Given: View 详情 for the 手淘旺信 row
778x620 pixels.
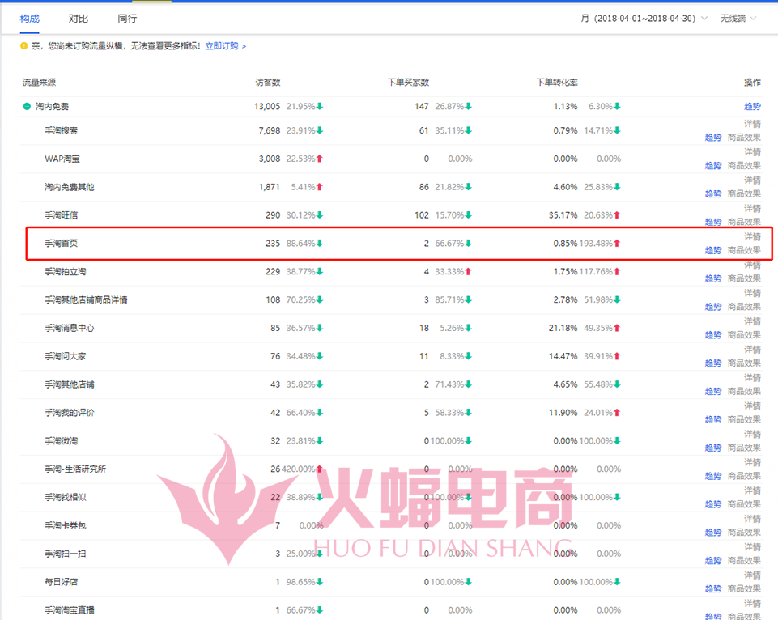Looking at the screenshot, I should tap(752, 209).
